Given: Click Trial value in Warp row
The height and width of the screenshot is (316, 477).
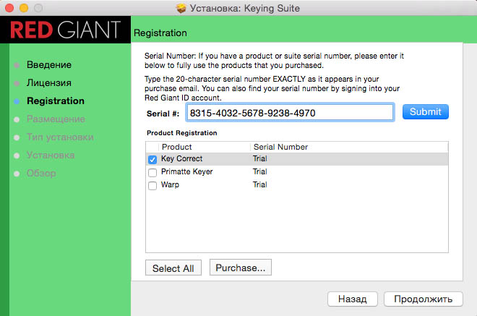Looking at the screenshot, I should click(259, 185).
